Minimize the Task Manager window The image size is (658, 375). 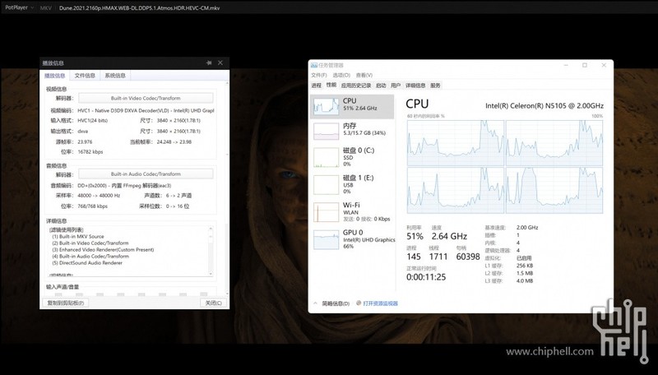pos(566,65)
